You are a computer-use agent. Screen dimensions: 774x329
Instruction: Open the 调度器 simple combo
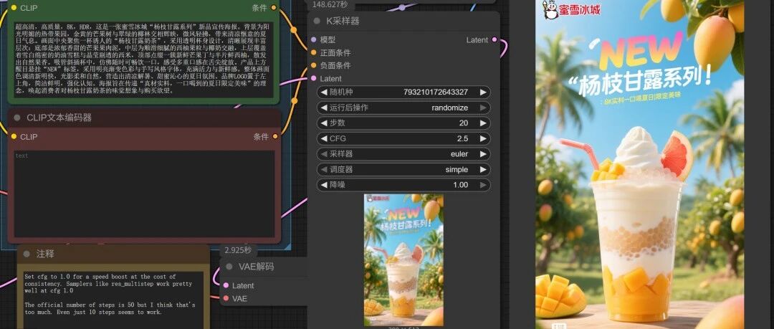[403, 169]
